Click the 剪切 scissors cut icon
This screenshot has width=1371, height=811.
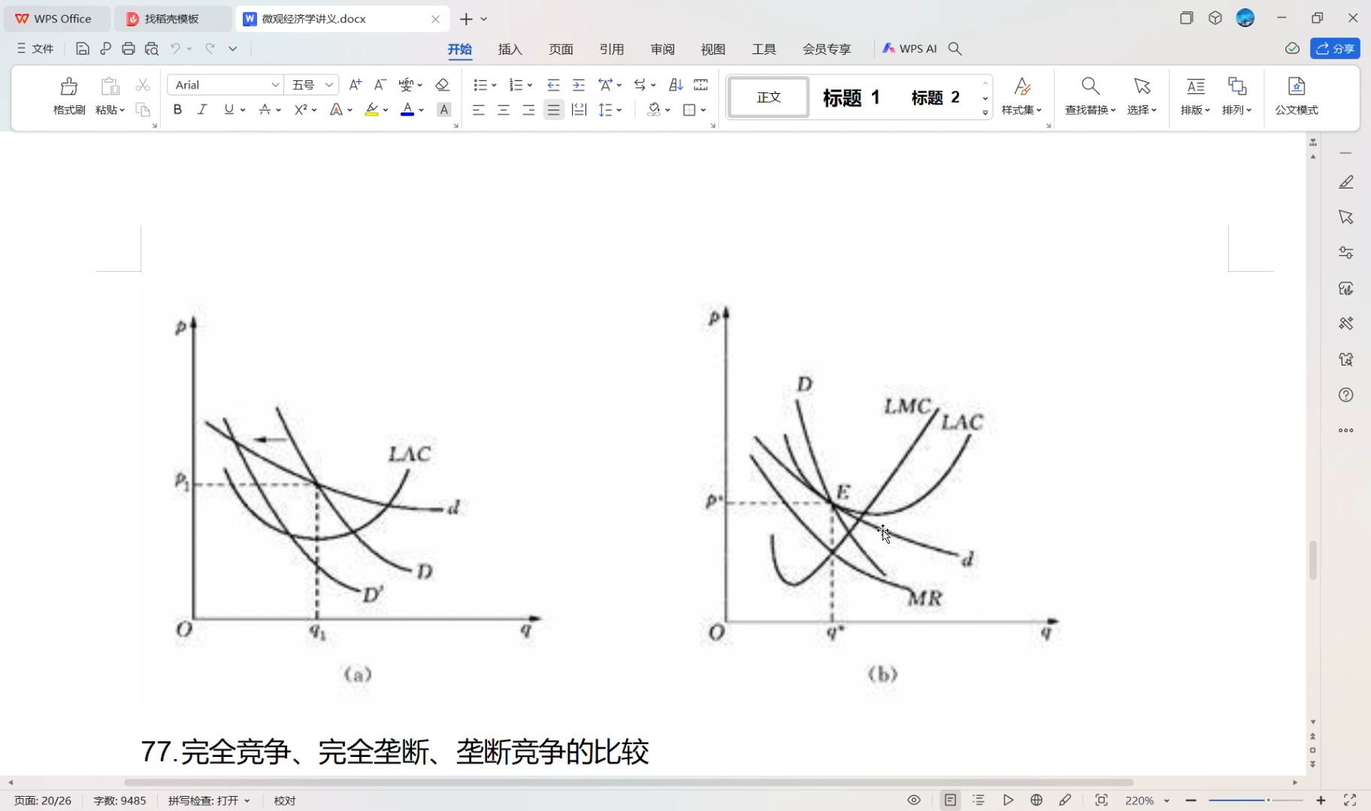coord(142,84)
